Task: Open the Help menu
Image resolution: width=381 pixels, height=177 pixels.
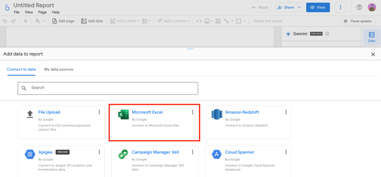Action: pyautogui.click(x=56, y=12)
